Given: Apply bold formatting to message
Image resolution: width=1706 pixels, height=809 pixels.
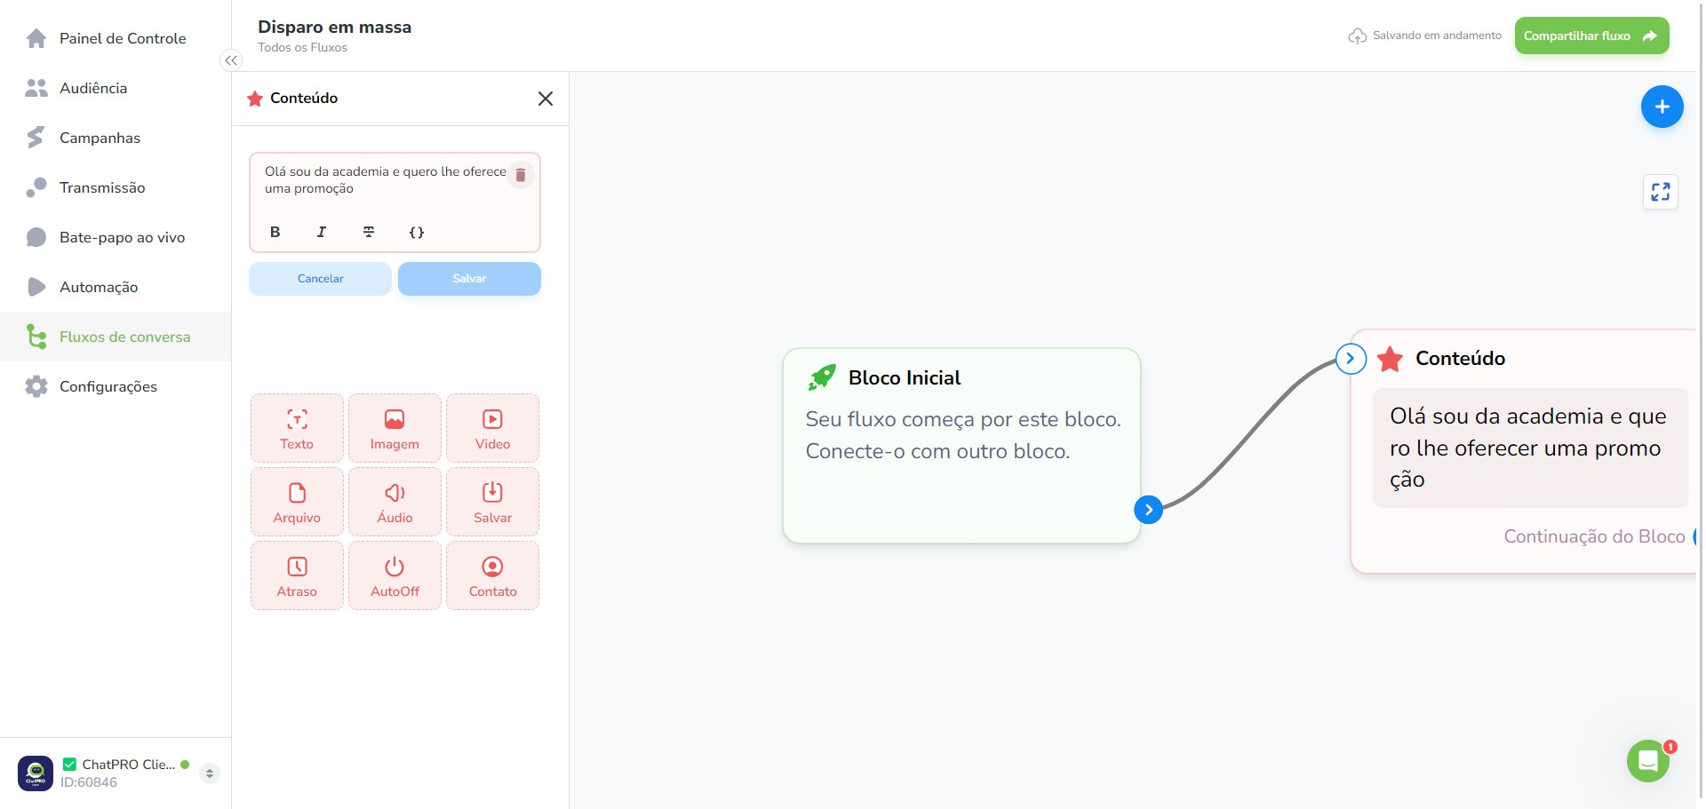Looking at the screenshot, I should (x=275, y=232).
